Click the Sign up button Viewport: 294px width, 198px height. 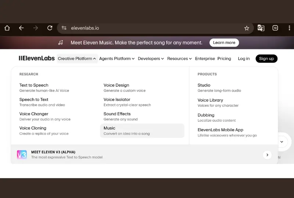coord(266,59)
